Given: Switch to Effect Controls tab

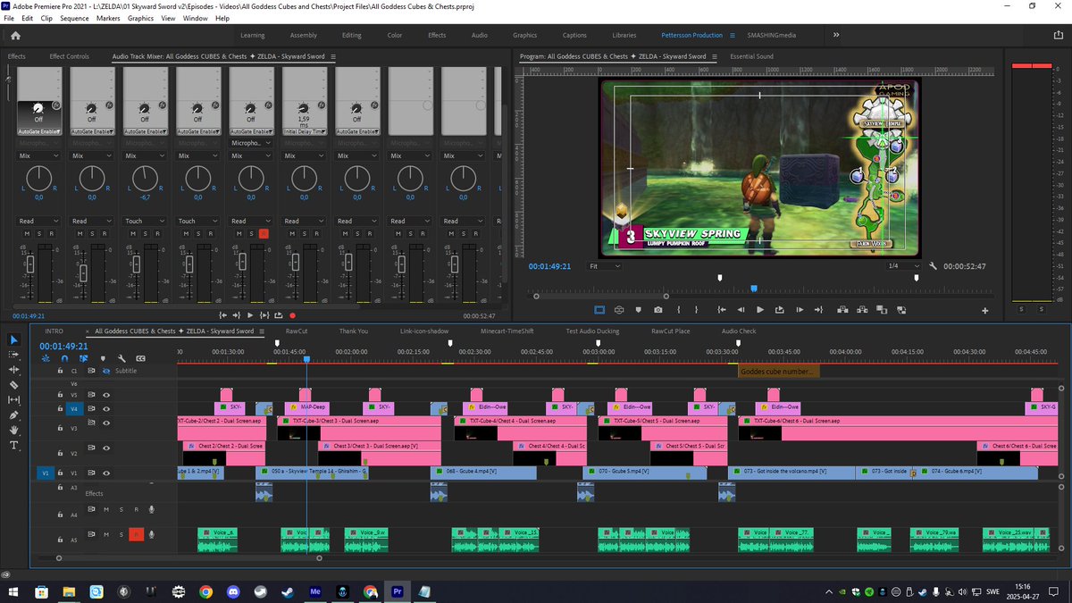Looking at the screenshot, I should 69,56.
